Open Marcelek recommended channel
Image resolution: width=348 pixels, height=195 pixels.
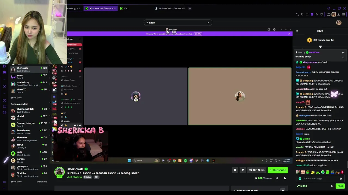pos(29,139)
